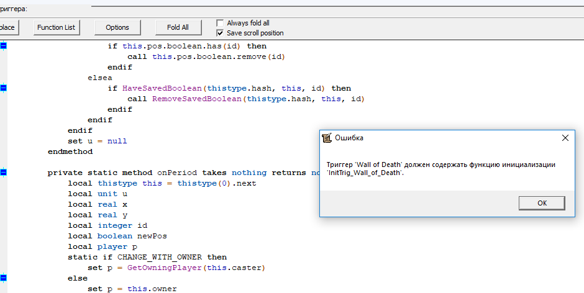Click the 'call RemoveSavedBoolean' code line
The width and height of the screenshot is (584, 293).
click(x=245, y=99)
